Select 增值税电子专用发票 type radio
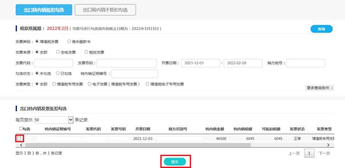This screenshot has width=345, height=168. (x=148, y=84)
